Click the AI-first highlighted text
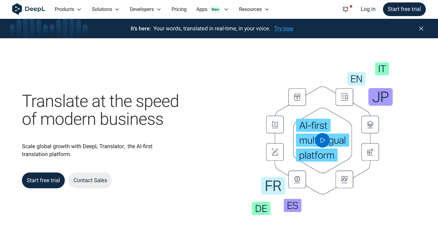This screenshot has height=249, width=438. click(313, 125)
